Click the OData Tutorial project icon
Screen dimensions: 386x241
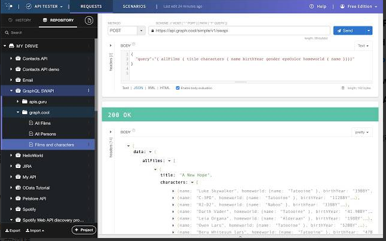coord(18,188)
